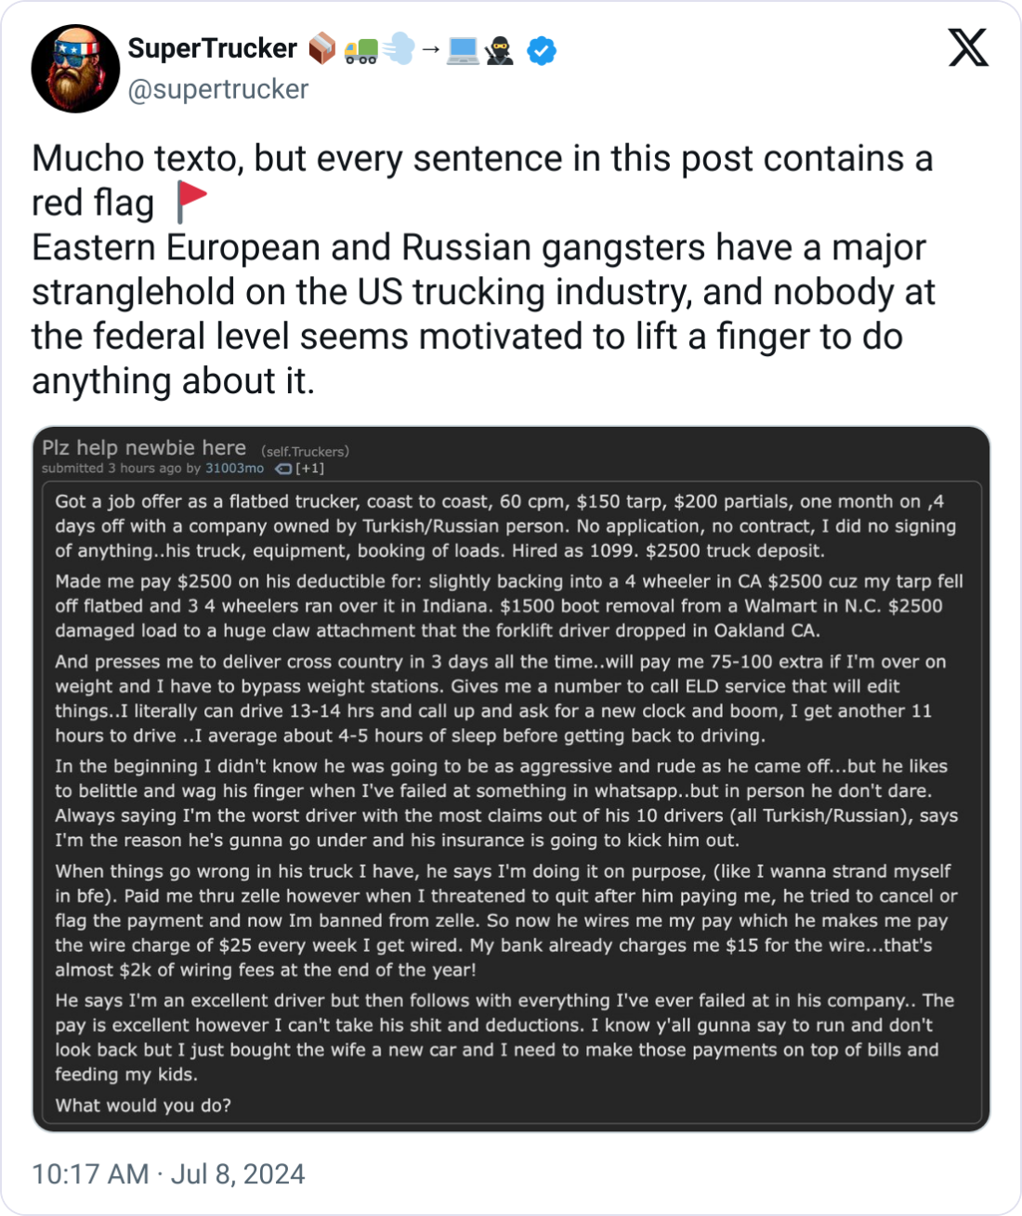
Task: Click the [+1] label next to username
Action: click(x=310, y=469)
